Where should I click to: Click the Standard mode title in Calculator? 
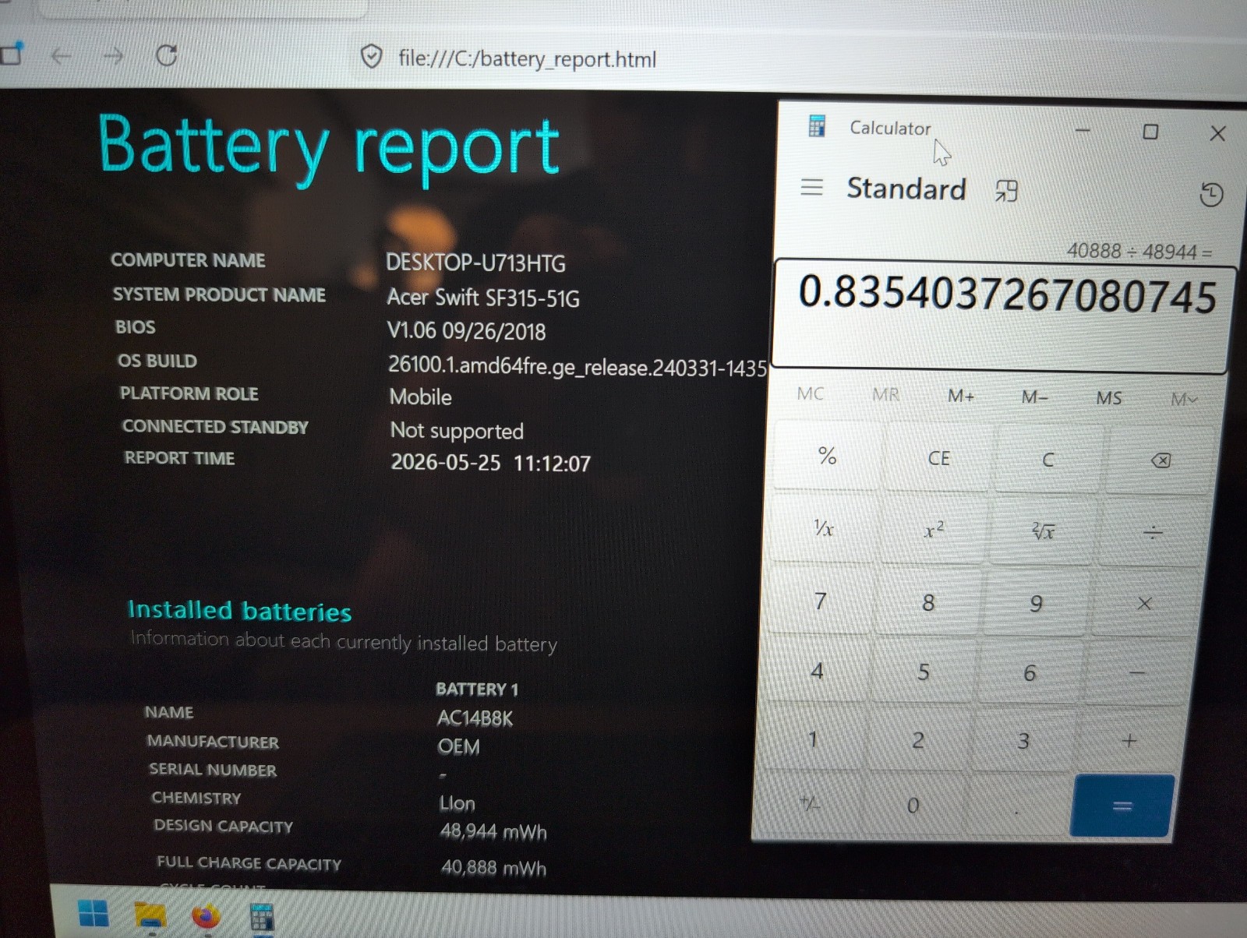tap(906, 189)
